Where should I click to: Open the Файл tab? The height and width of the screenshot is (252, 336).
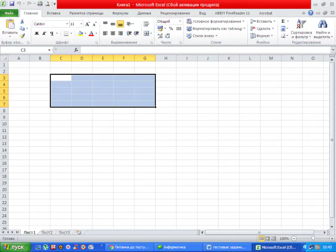(x=9, y=13)
